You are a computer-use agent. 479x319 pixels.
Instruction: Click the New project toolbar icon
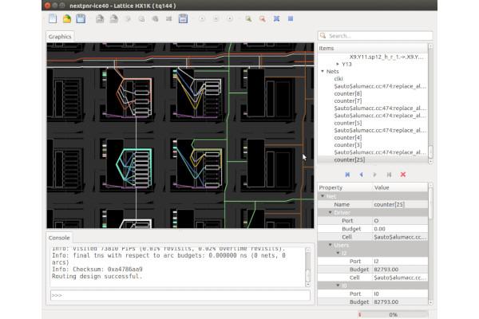(x=52, y=18)
